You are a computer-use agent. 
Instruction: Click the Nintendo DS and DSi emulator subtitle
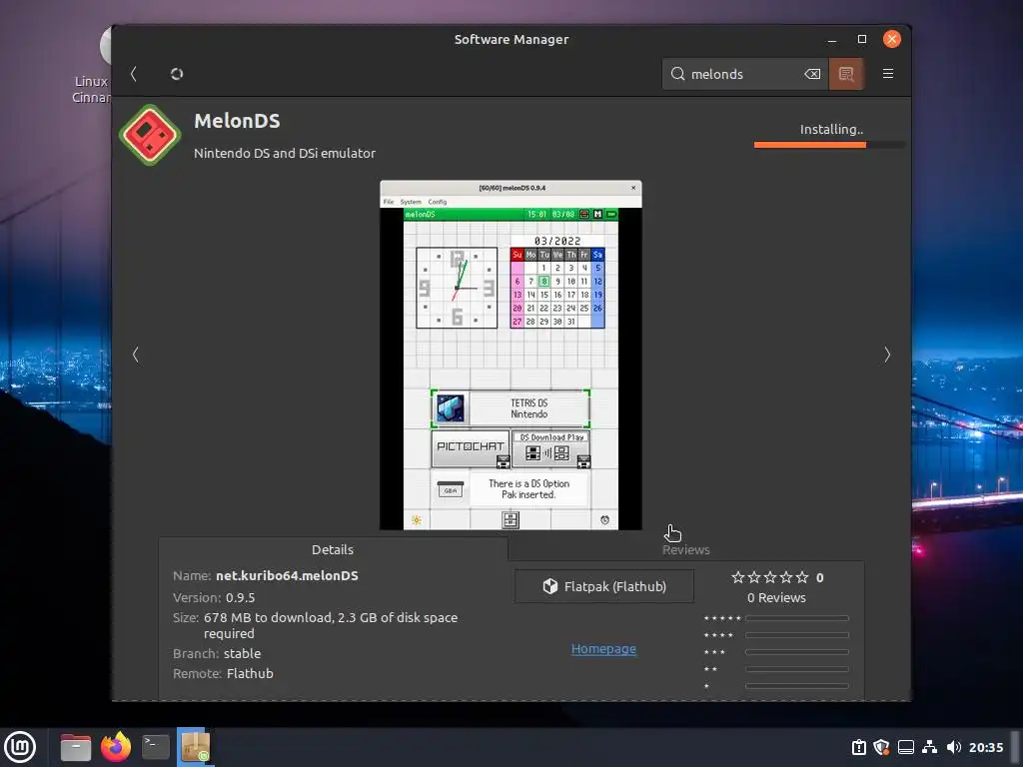click(285, 153)
